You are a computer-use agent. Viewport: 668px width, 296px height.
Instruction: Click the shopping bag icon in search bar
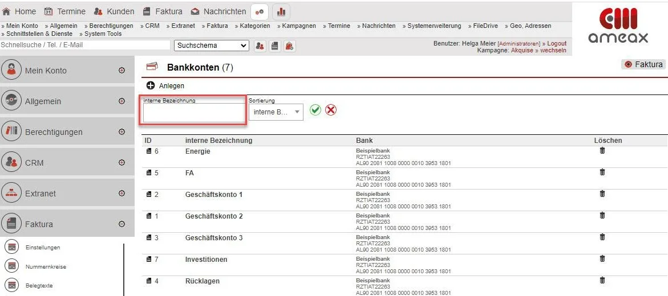[x=290, y=46]
